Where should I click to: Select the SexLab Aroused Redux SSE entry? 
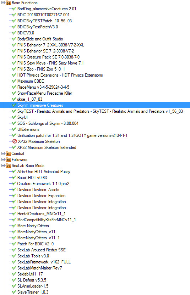[42, 250]
